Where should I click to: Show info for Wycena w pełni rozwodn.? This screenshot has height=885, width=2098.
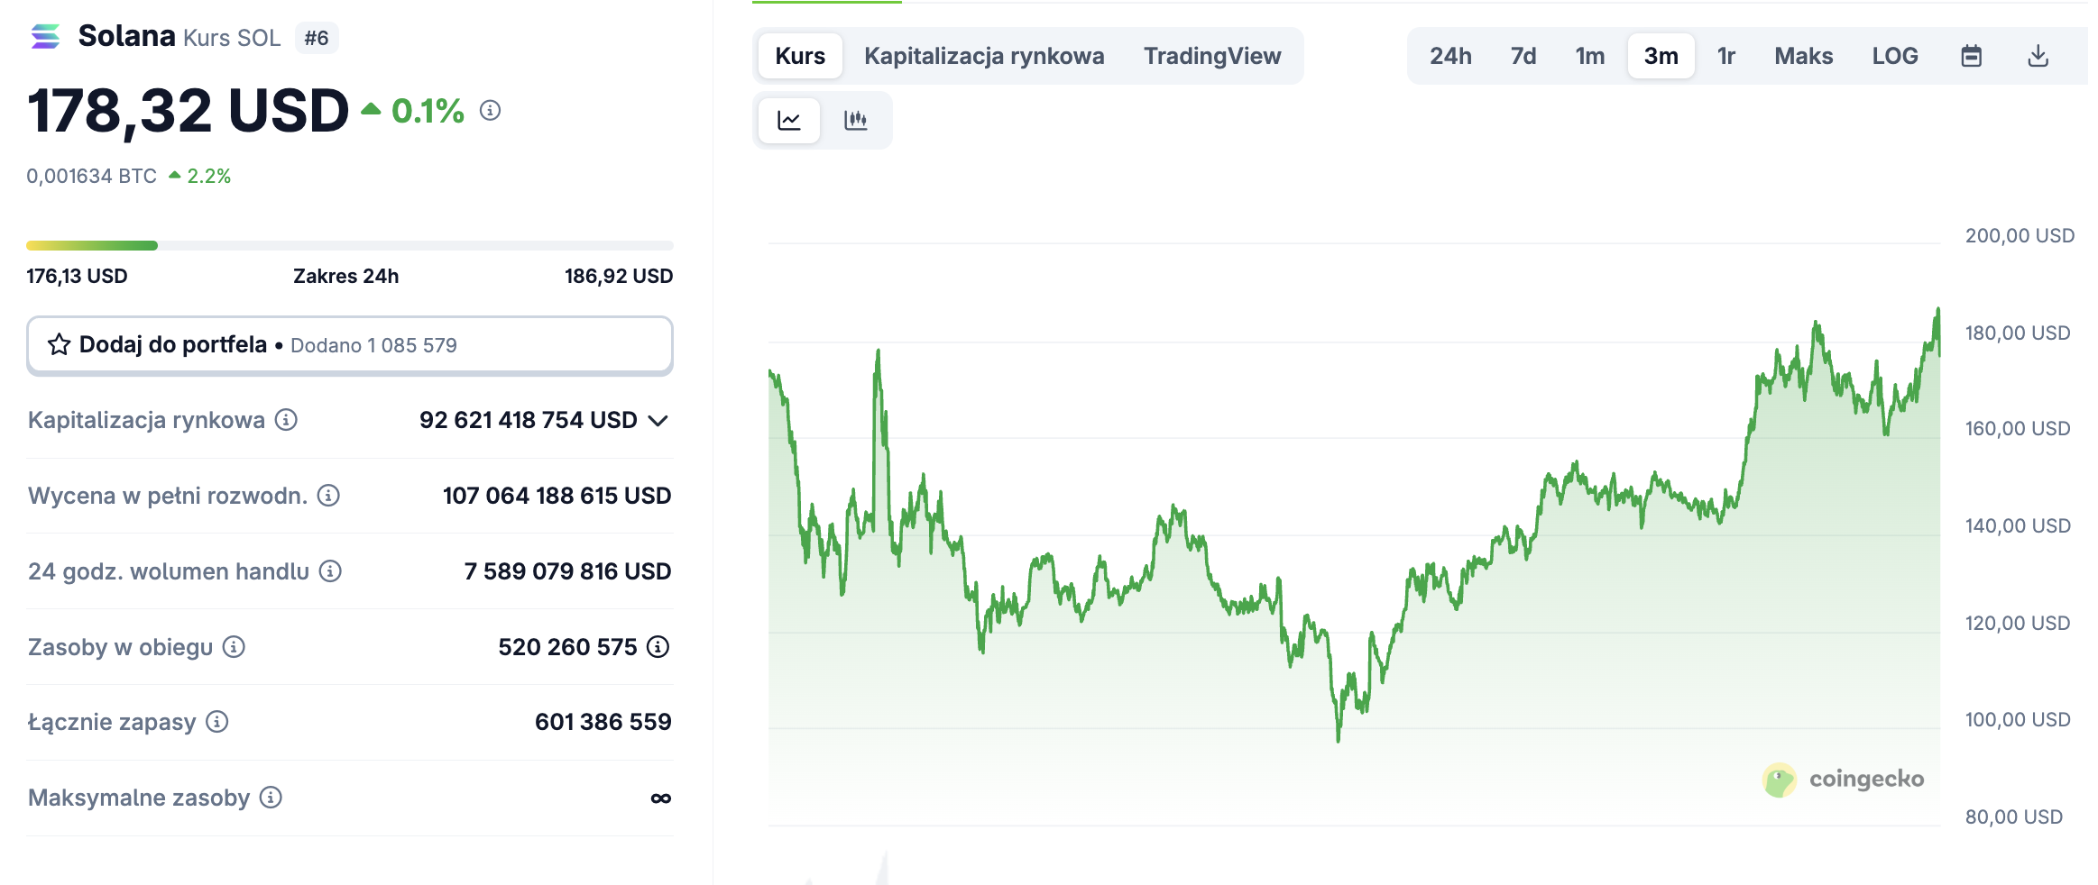pos(328,496)
